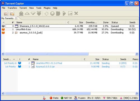The image size is (140, 101).
Task: Click the [40K] 1.2 kB/s upload speed
Action: [x=130, y=98]
